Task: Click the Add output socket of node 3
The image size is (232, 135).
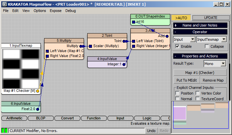Action: click(x=167, y=36)
